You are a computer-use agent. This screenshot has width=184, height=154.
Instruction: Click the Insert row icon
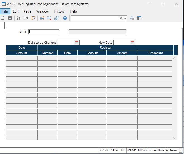(42, 18)
